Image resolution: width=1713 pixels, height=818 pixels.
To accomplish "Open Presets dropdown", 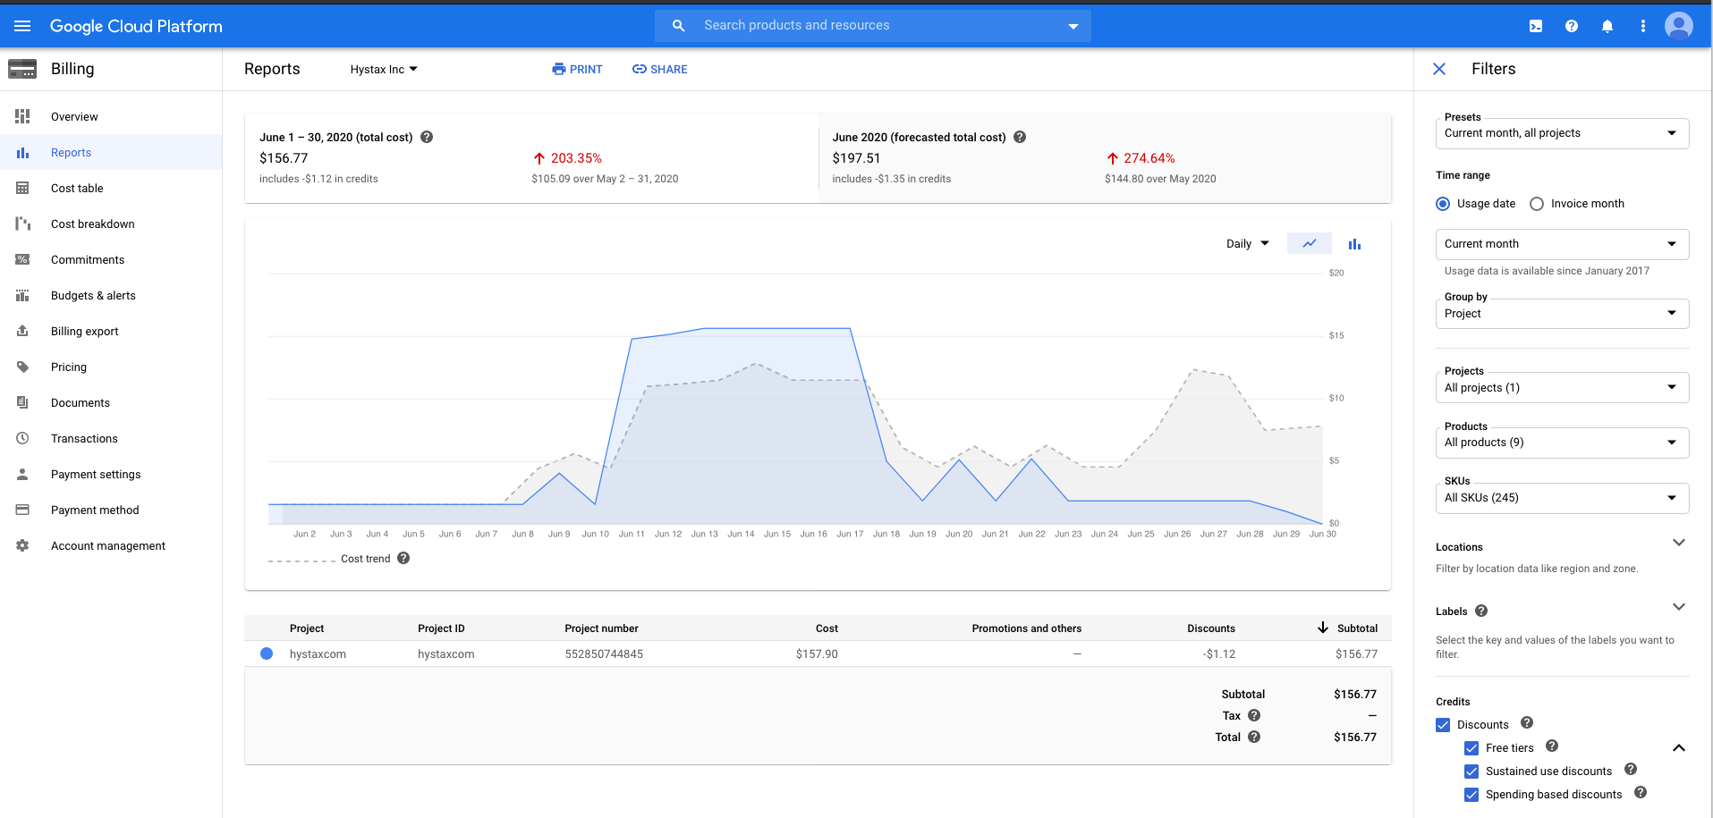I will [1562, 133].
